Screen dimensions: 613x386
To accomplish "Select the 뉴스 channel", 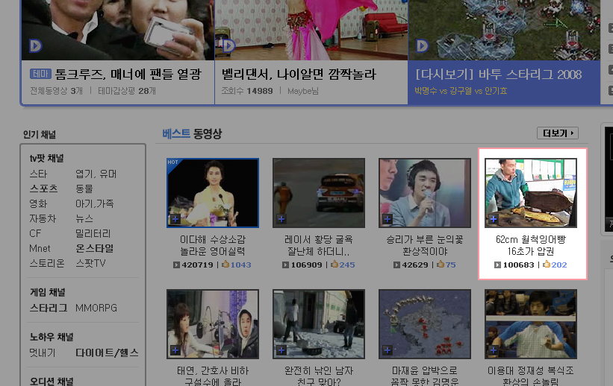I will pyautogui.click(x=84, y=218).
